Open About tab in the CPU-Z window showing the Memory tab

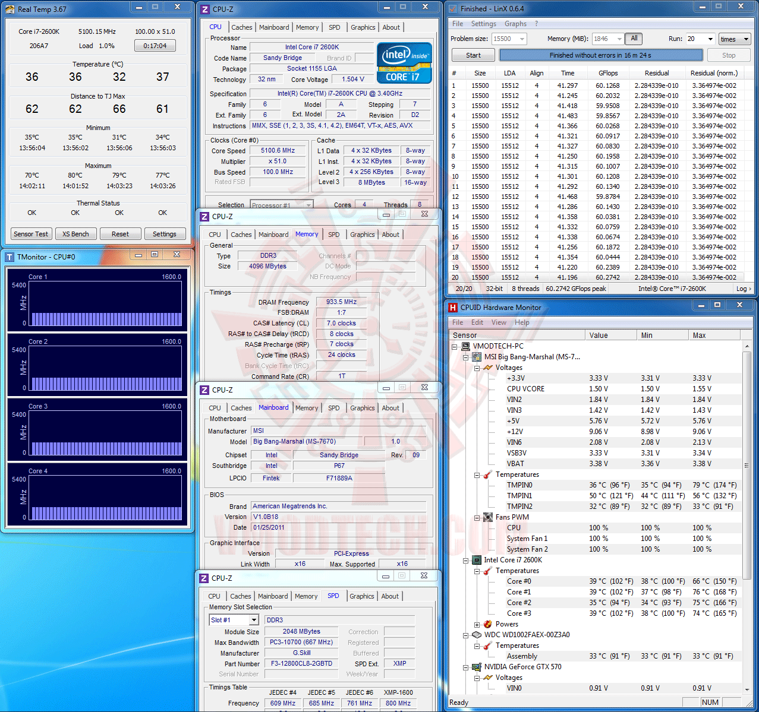pos(390,235)
